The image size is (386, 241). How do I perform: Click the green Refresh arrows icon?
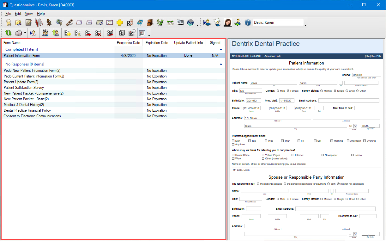pos(9,33)
